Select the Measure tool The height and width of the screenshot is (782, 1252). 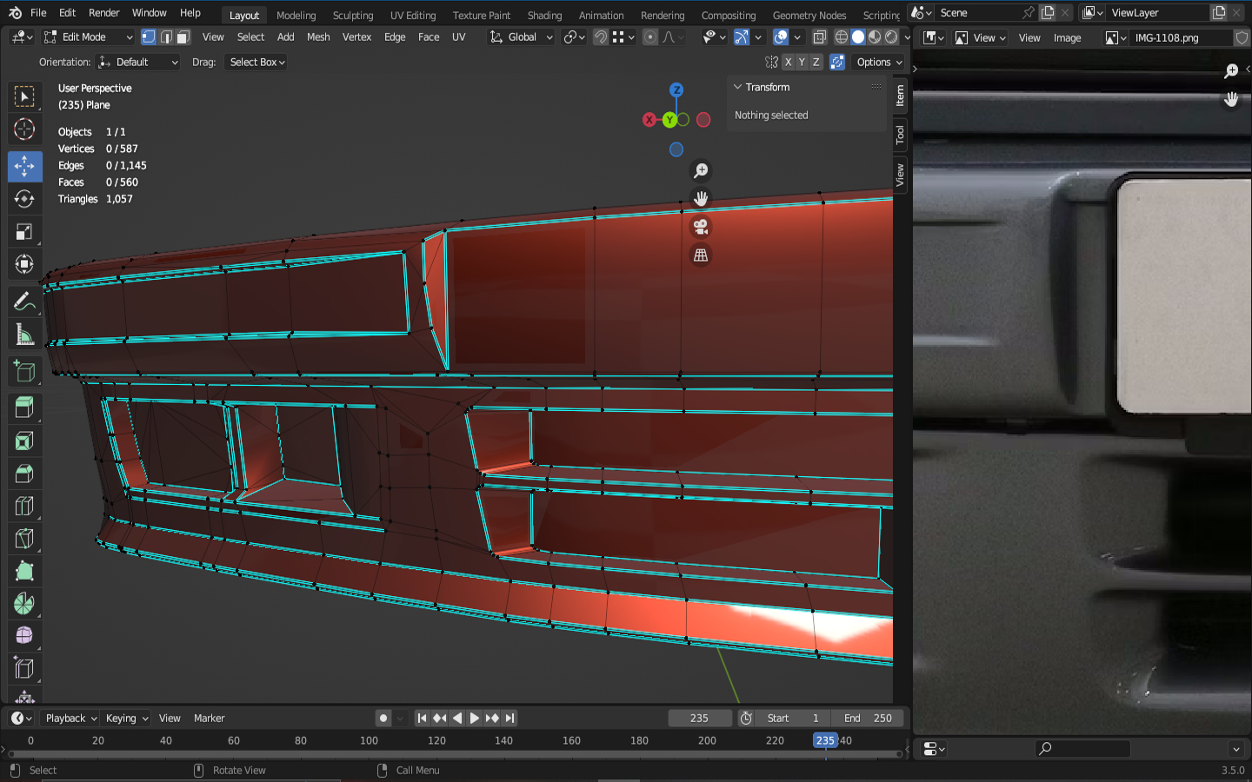24,335
